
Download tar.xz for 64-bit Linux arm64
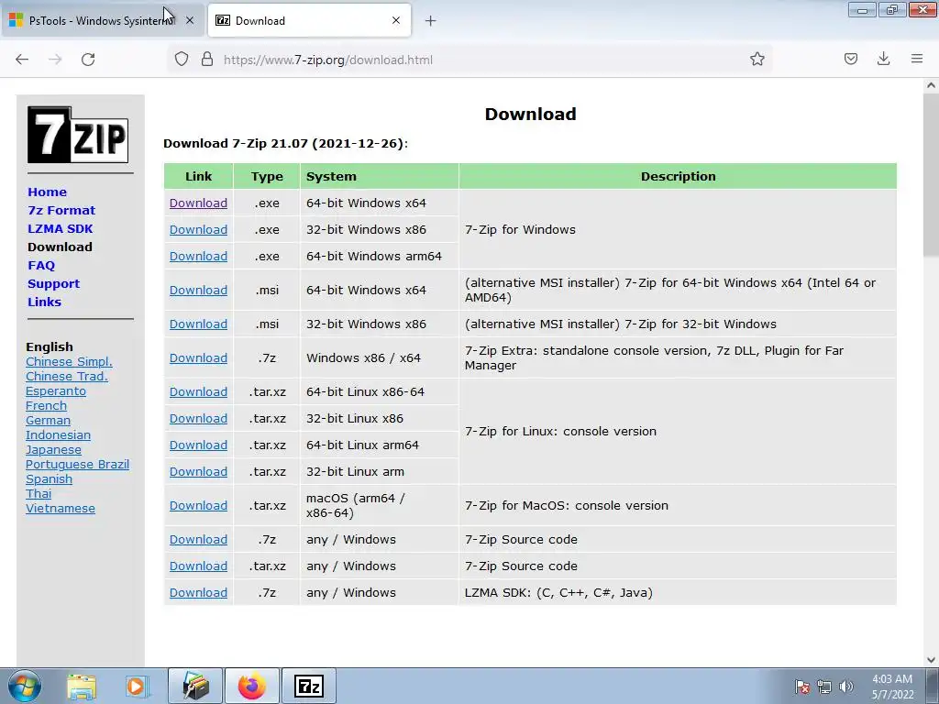tap(198, 445)
